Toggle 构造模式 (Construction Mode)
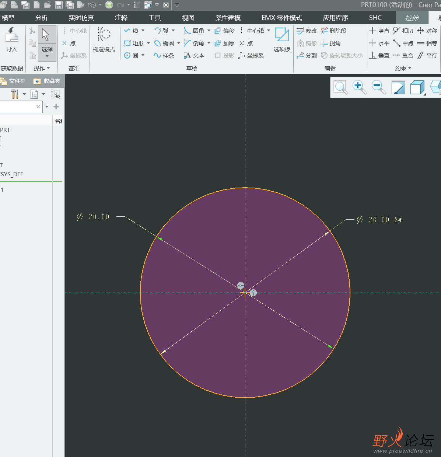The image size is (441, 457). 104,39
